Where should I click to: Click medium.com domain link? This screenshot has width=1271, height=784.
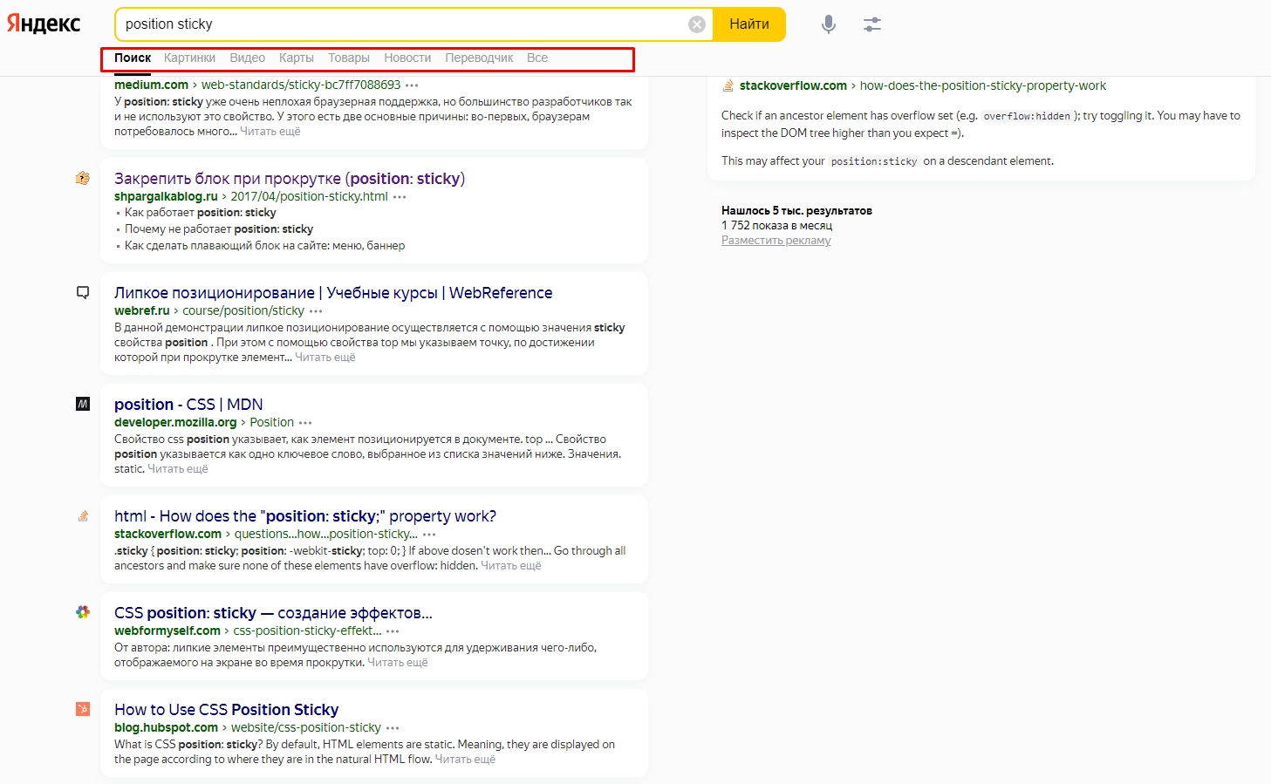pos(151,85)
